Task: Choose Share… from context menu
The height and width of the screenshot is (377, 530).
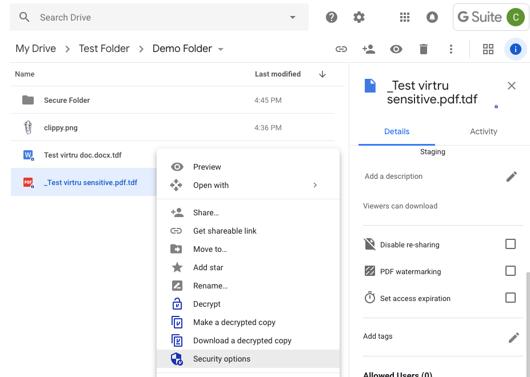Action: pyautogui.click(x=248, y=212)
